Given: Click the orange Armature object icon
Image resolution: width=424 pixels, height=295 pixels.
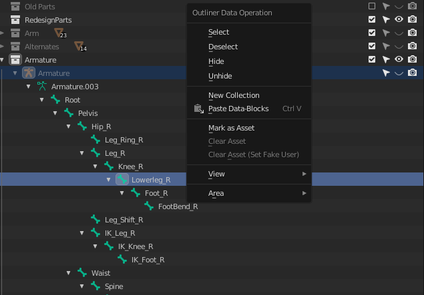Looking at the screenshot, I should point(29,73).
